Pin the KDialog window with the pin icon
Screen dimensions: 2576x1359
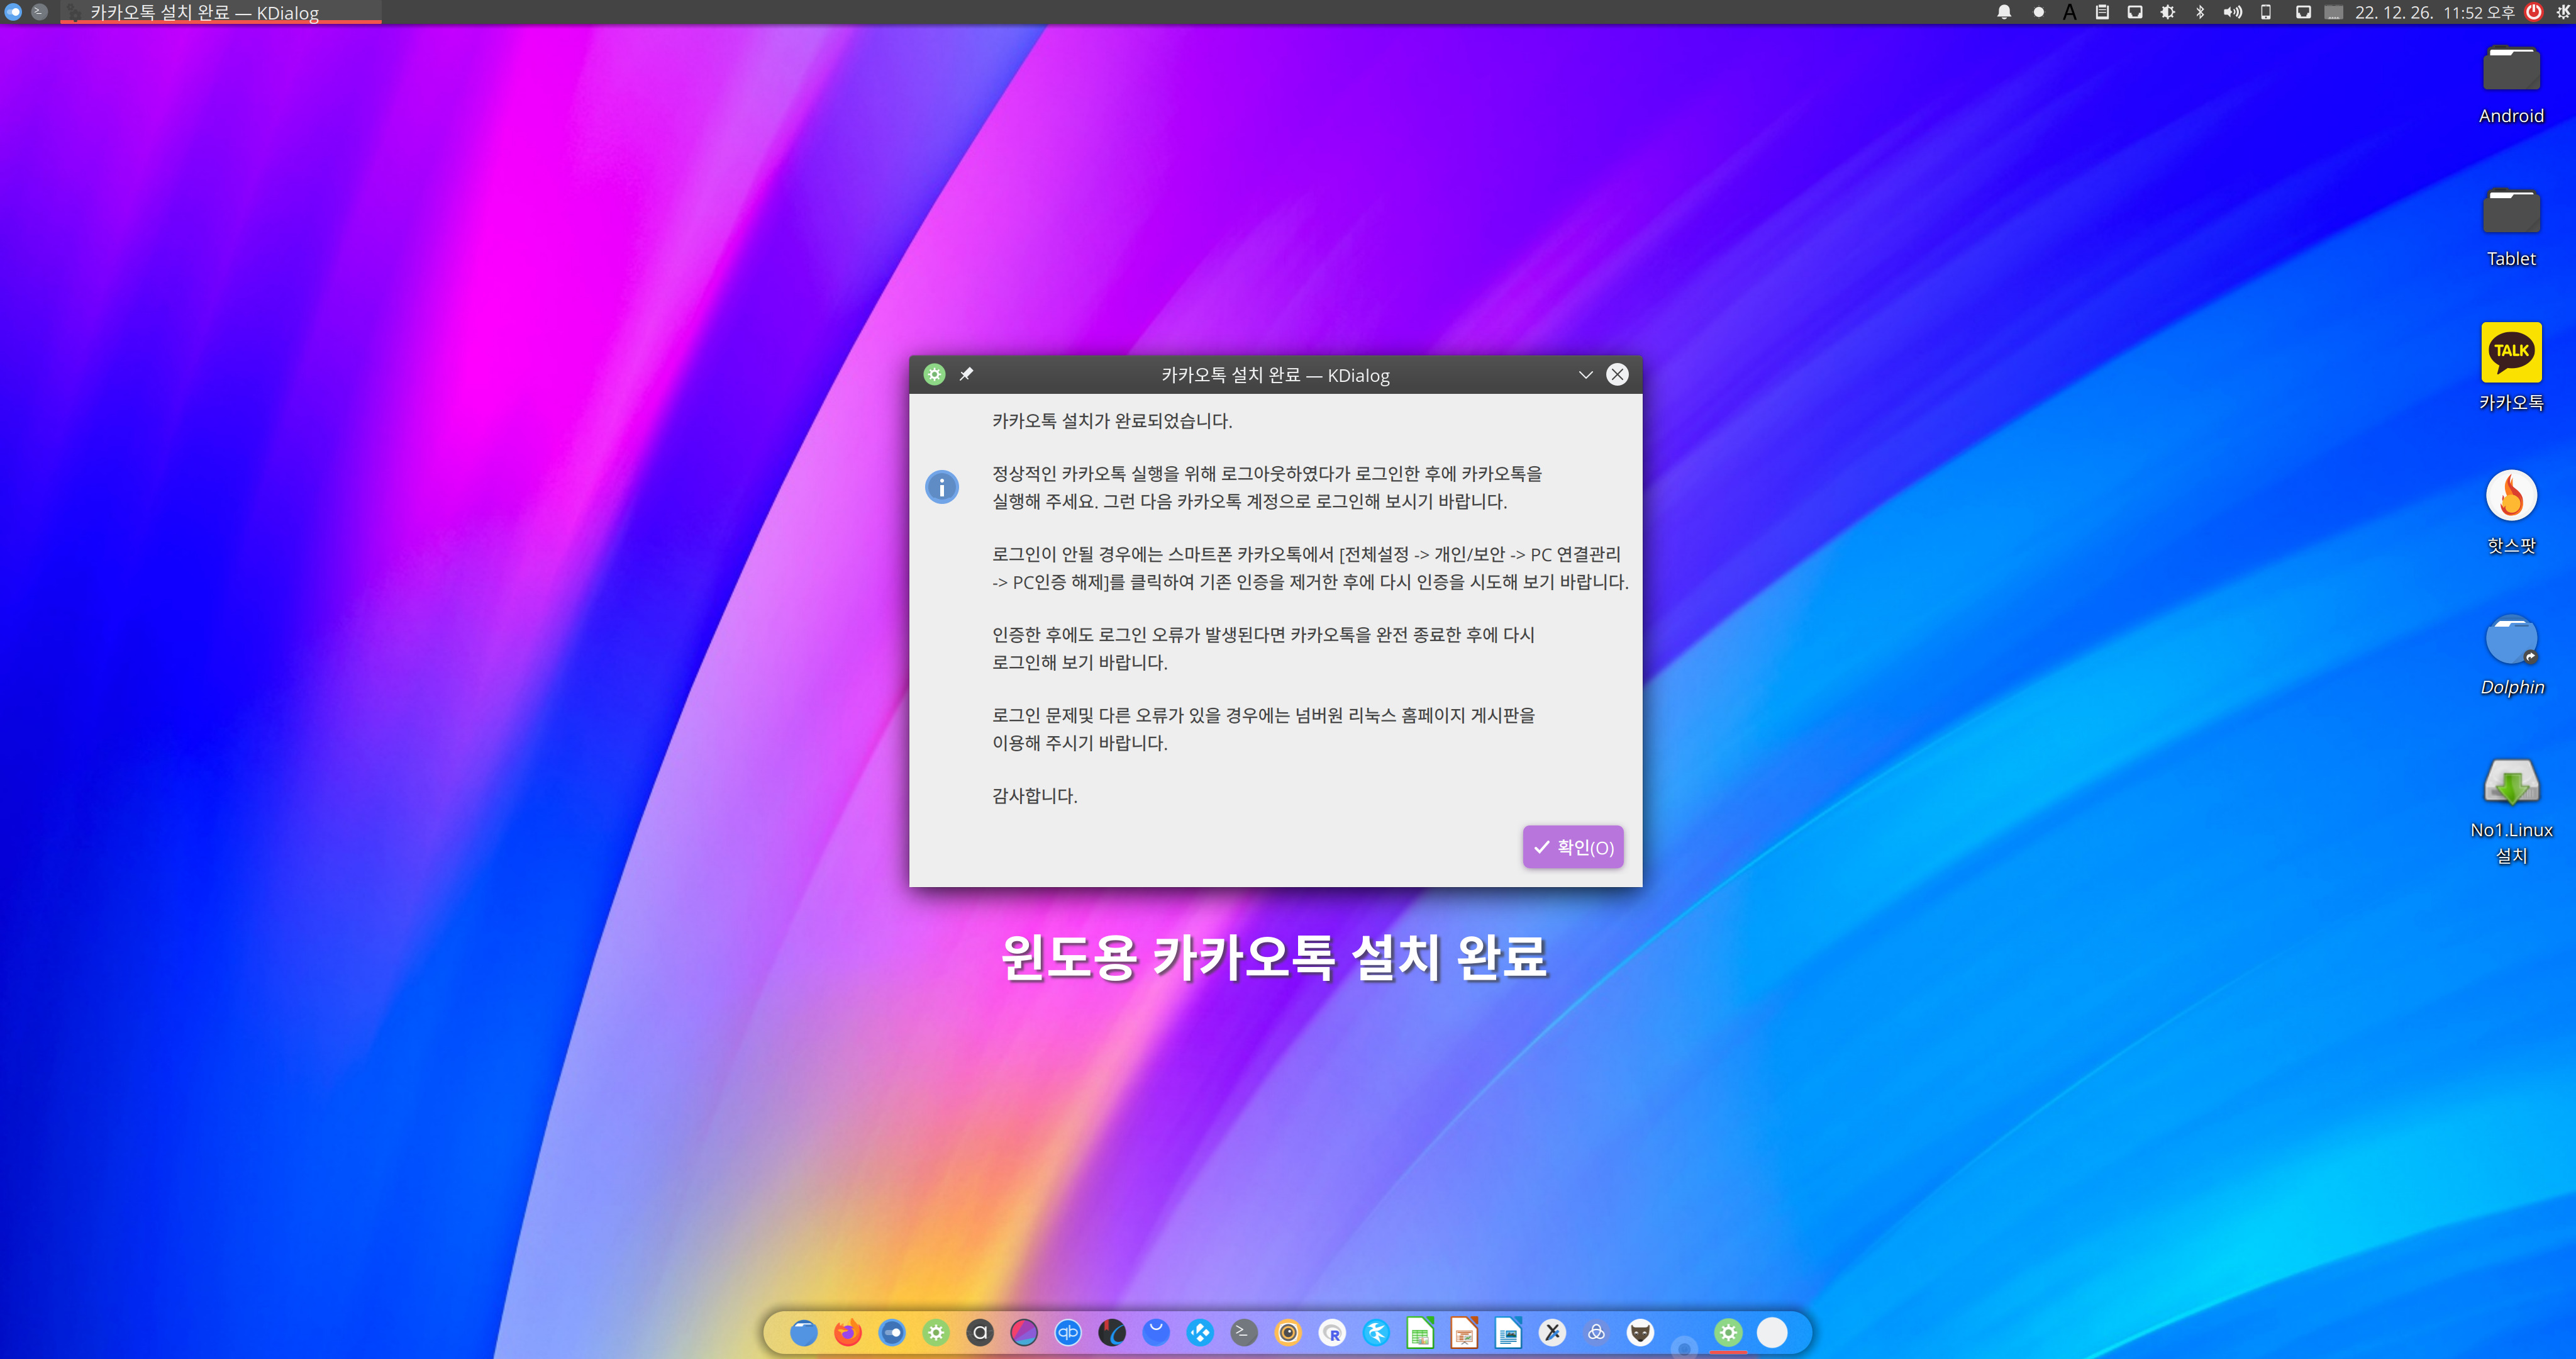point(966,374)
